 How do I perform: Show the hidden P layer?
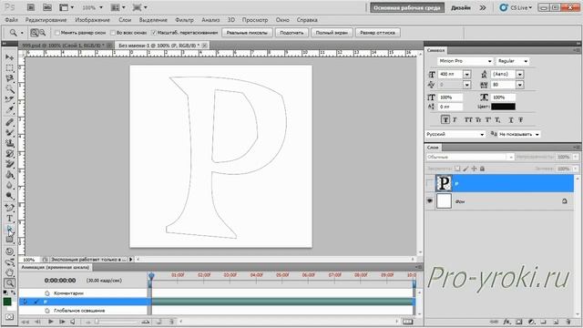tap(430, 183)
